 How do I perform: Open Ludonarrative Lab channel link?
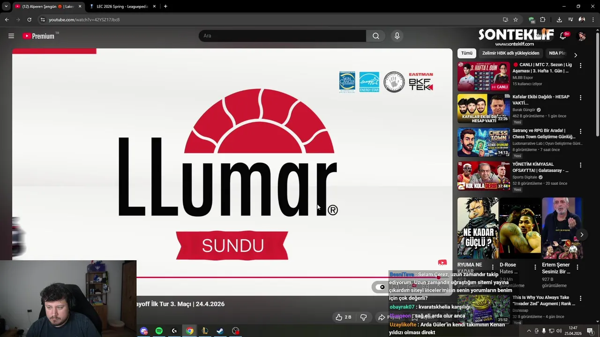tap(547, 144)
